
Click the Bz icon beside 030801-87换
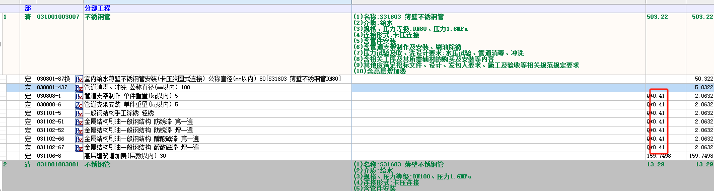click(79, 79)
